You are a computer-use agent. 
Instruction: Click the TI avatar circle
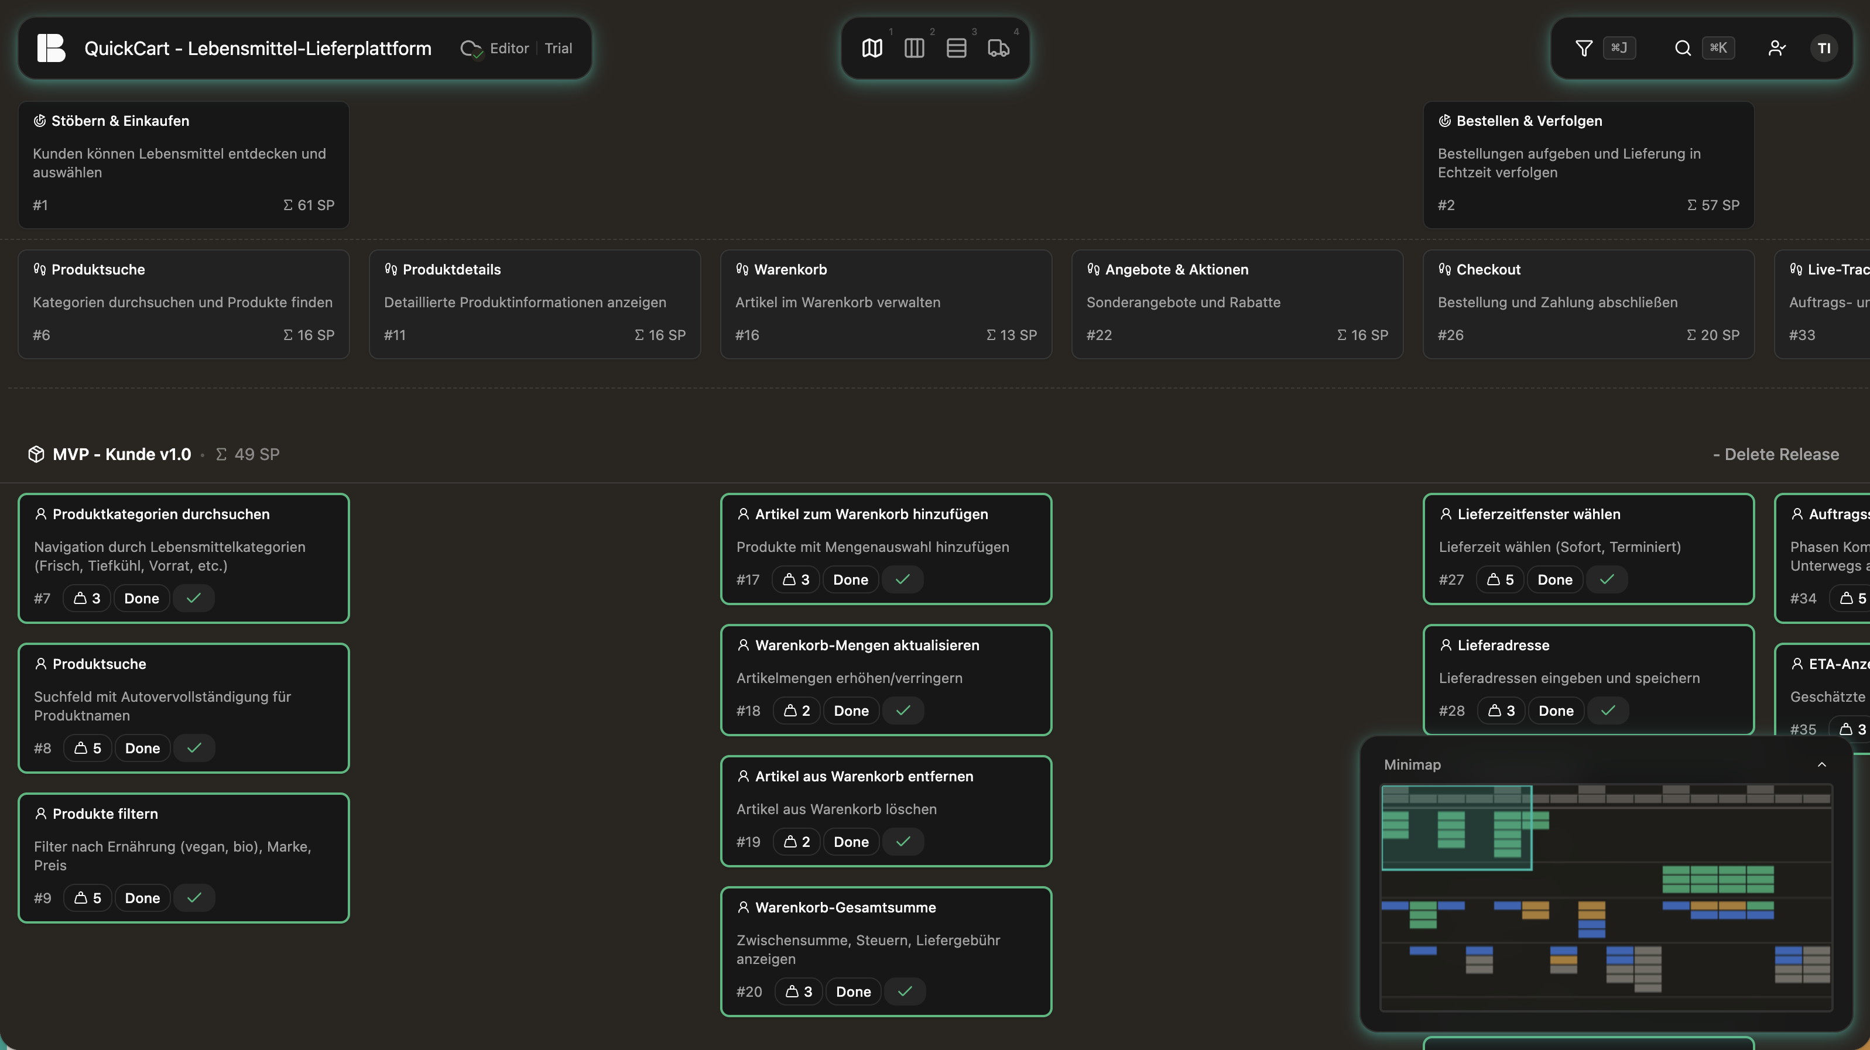pyautogui.click(x=1824, y=48)
